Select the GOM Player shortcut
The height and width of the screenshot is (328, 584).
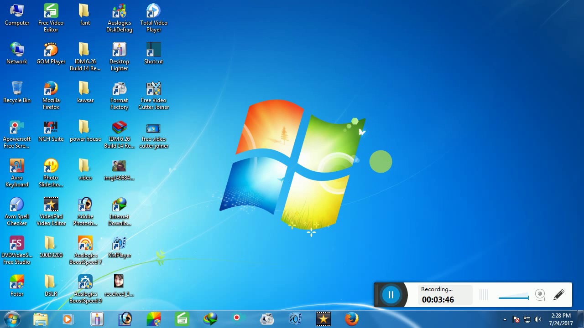51,54
